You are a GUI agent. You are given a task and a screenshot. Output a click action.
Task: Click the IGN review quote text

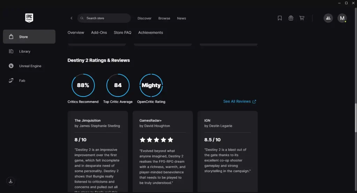[227, 161]
